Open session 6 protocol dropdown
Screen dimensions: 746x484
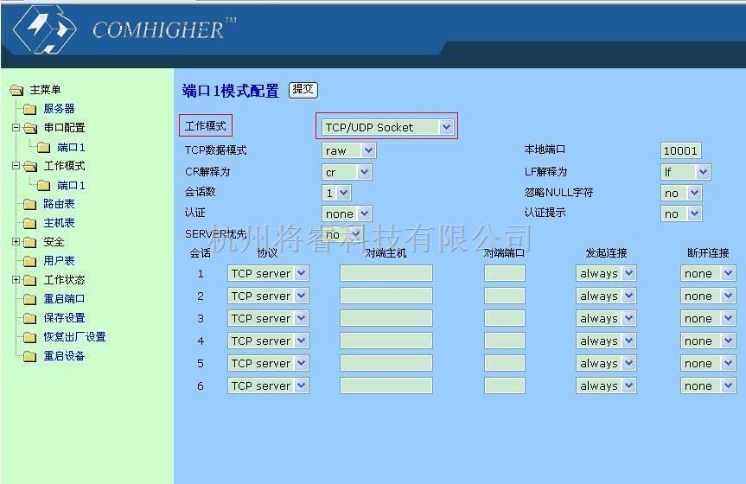point(268,386)
